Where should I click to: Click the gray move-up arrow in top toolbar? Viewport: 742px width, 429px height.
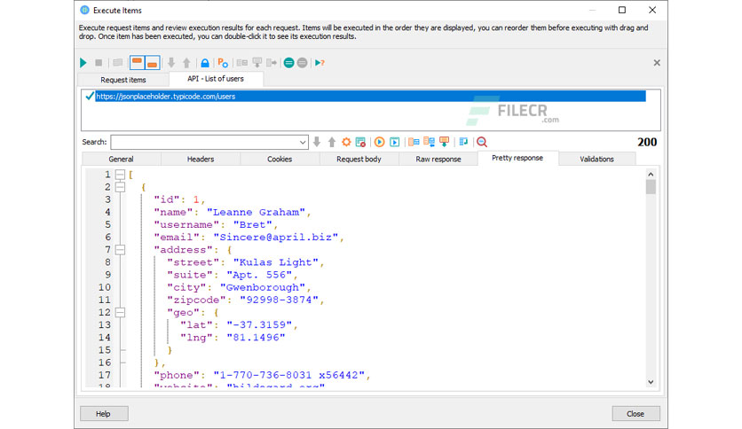[186, 62]
